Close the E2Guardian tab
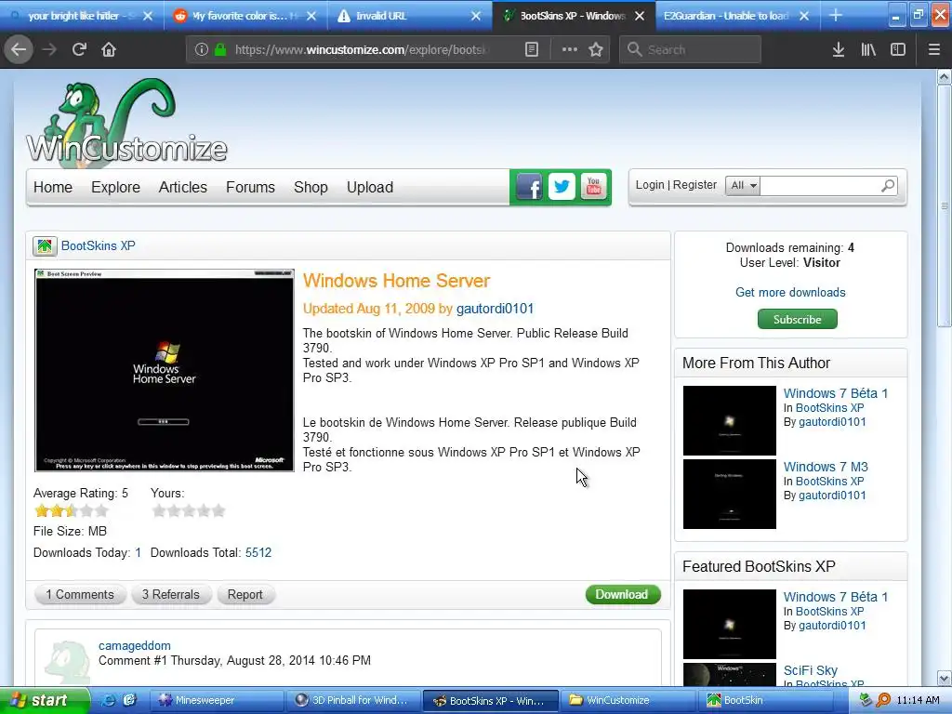 click(x=804, y=16)
